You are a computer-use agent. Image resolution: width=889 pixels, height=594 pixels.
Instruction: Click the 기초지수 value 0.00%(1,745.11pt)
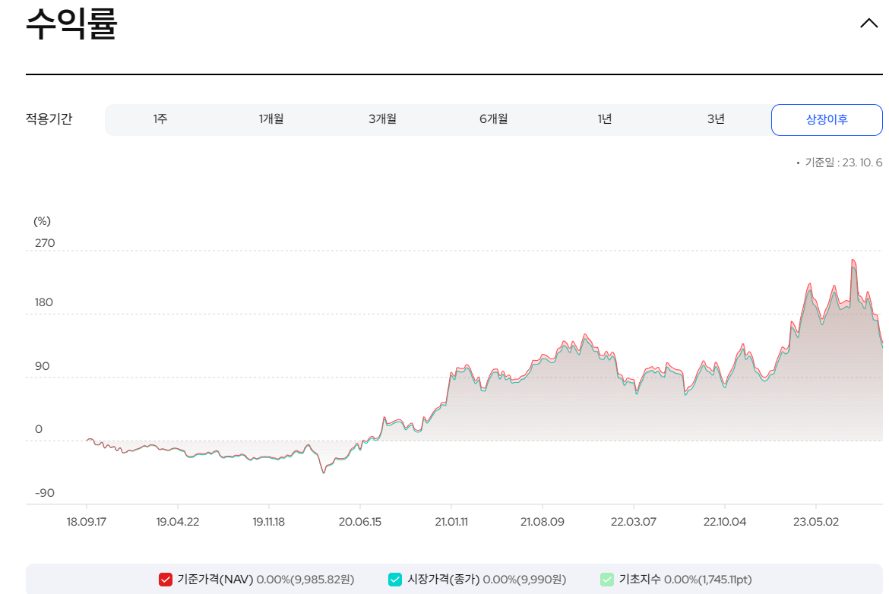point(707,580)
